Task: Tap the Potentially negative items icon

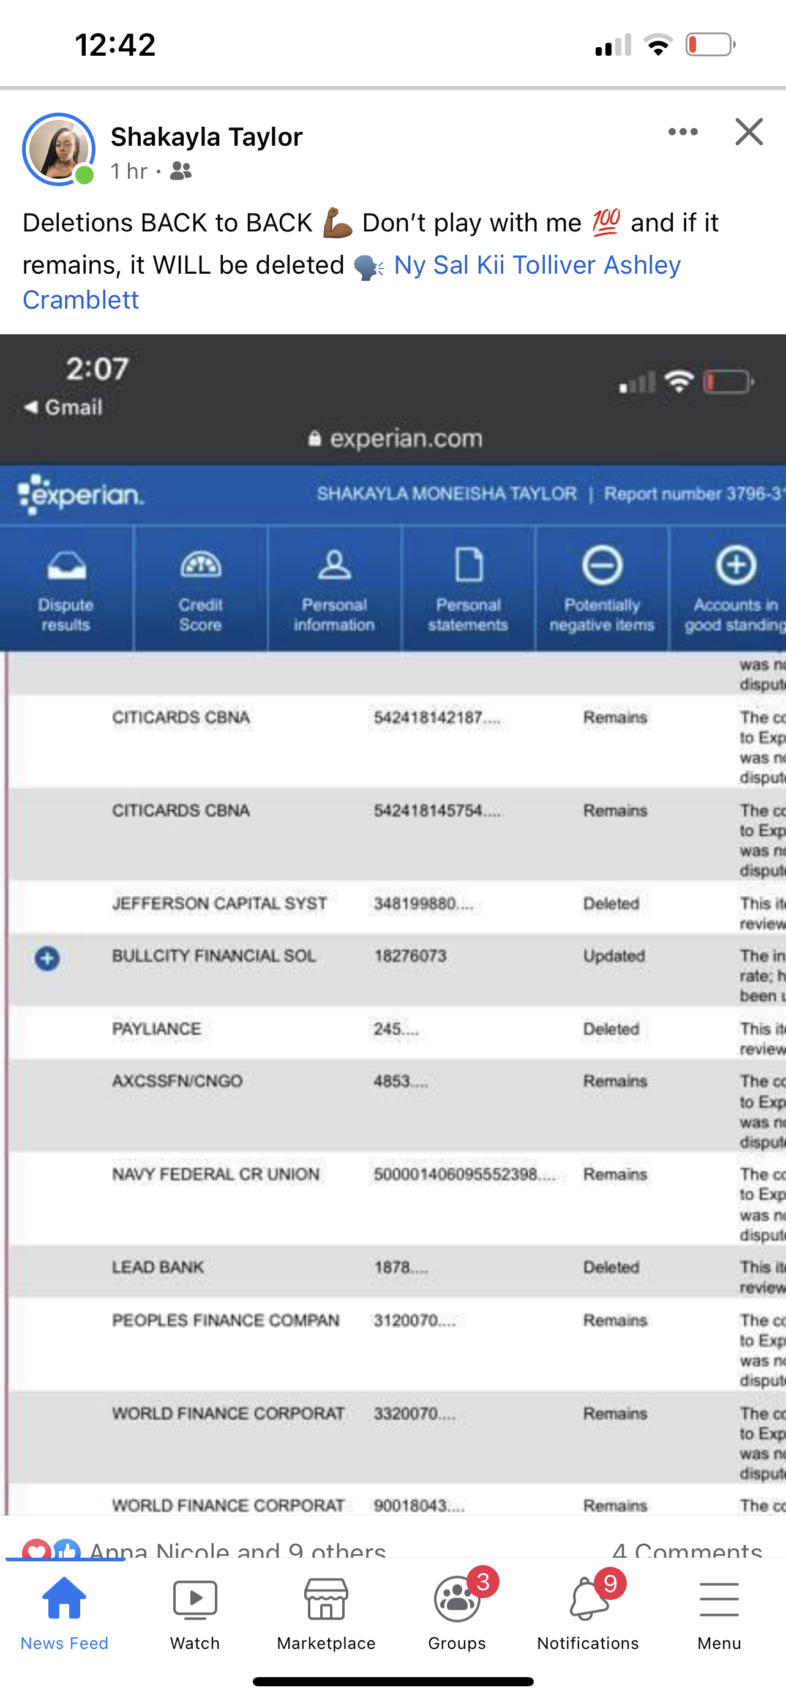Action: tap(602, 566)
